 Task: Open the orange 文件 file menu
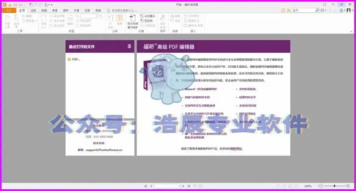coord(8,11)
